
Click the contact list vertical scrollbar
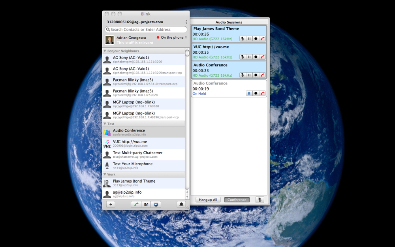[x=187, y=121]
